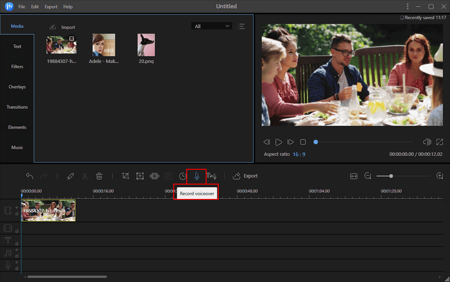Click the Speed clock icon
Screen dimensions: 450x282
pyautogui.click(x=182, y=176)
